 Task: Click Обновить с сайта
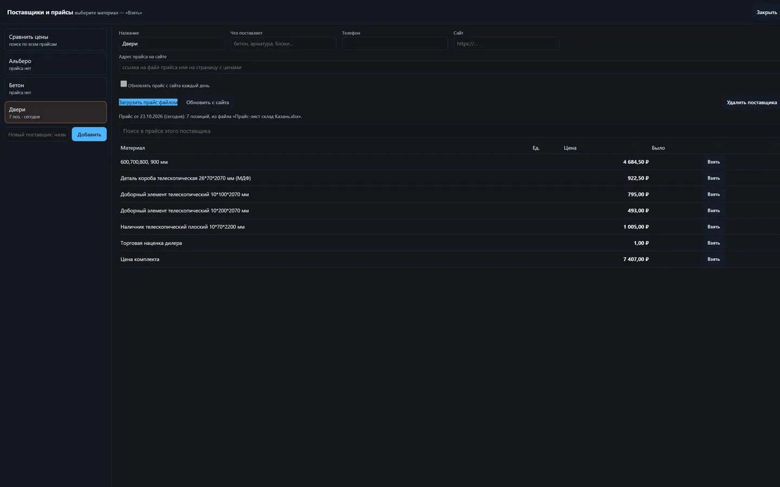pyautogui.click(x=207, y=102)
